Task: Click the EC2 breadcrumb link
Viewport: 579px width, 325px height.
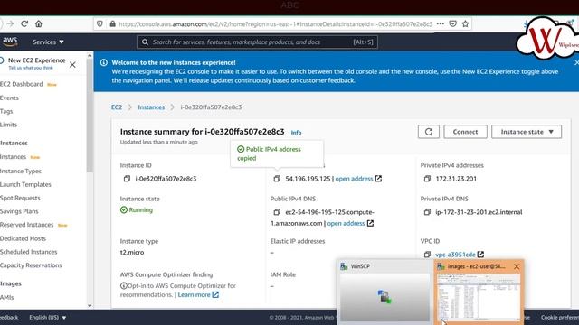Action: coord(117,107)
